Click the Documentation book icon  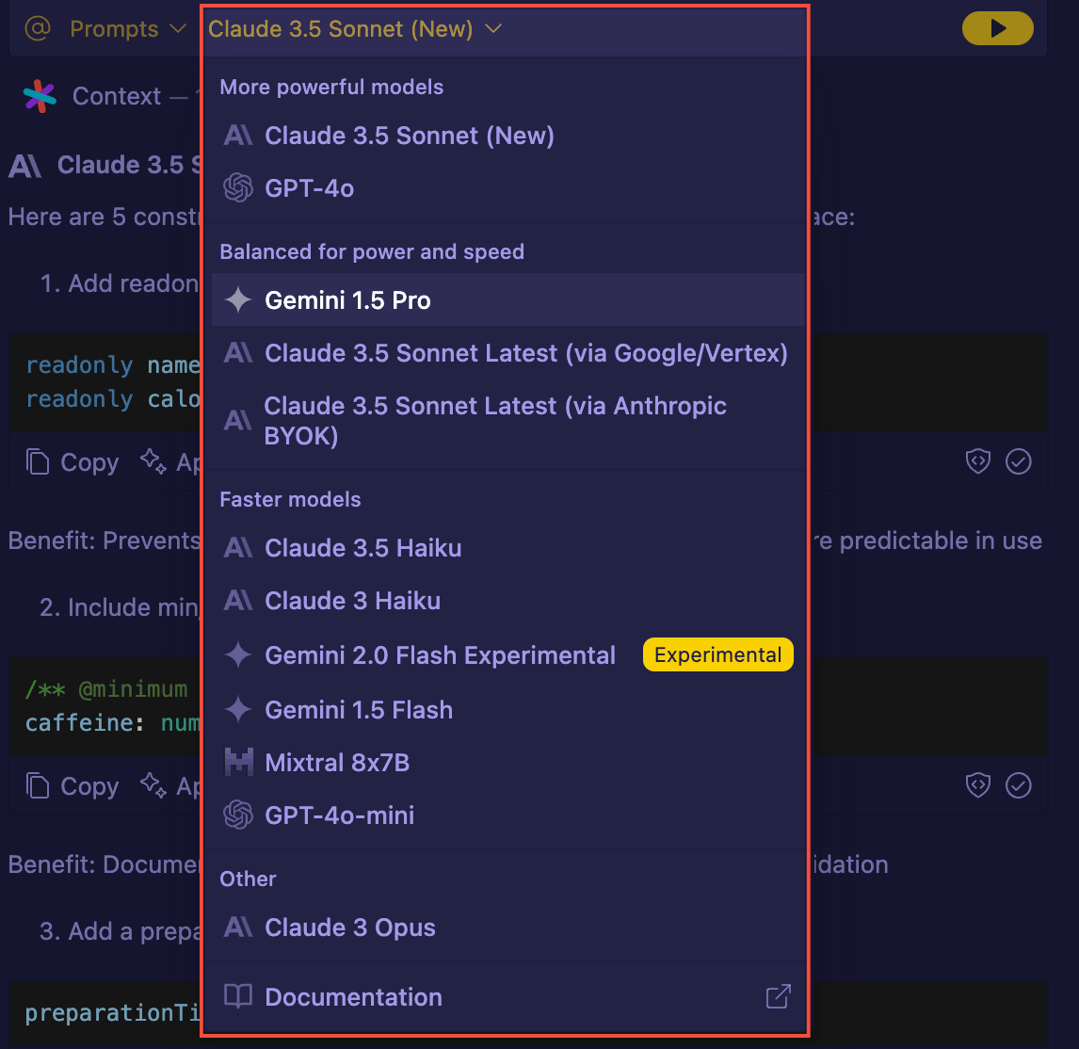point(238,996)
